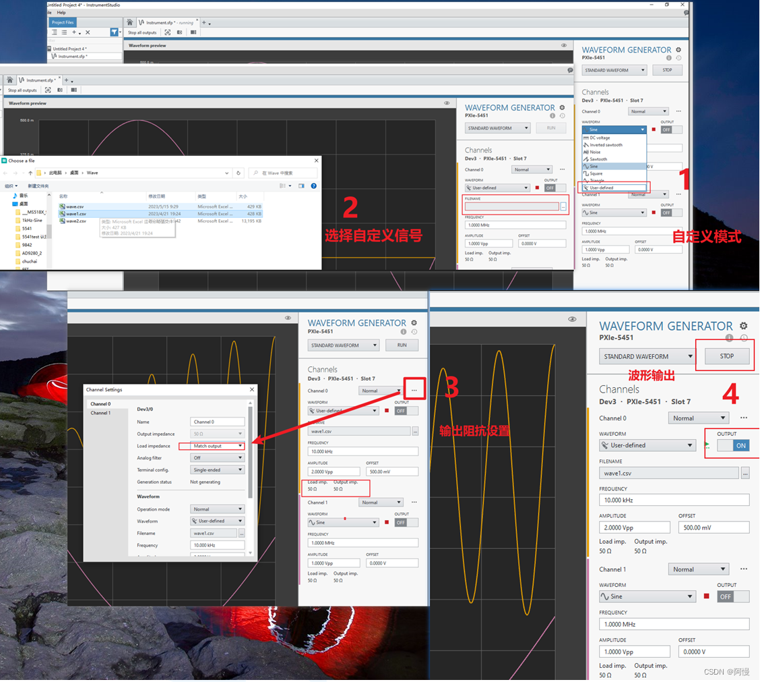The height and width of the screenshot is (682, 760).
Task: Click the 500.00 mV offset field in the output ON panel
Action: point(714,528)
